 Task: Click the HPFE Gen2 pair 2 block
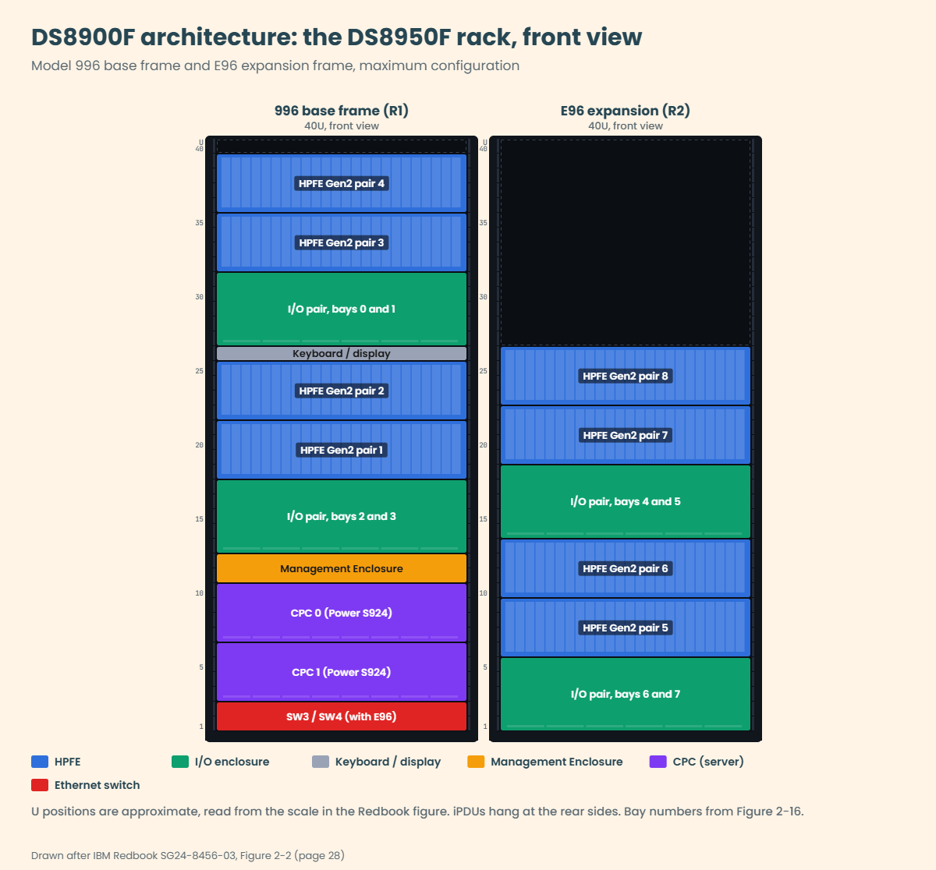tap(342, 391)
